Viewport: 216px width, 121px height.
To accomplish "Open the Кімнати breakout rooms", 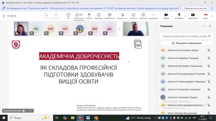I will tap(133, 16).
